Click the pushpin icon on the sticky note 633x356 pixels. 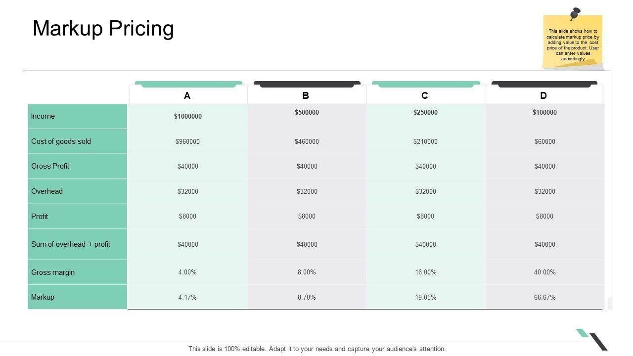575,13
